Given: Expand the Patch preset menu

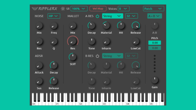Looking at the screenshot, I should [153, 9].
